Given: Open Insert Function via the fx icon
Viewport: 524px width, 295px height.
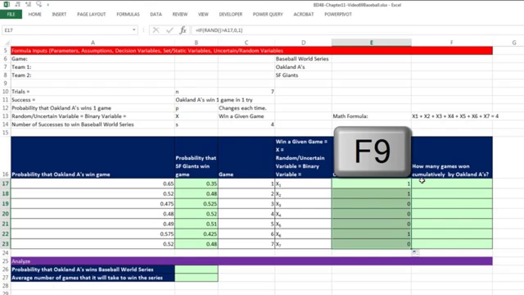Looking at the screenshot, I should pos(183,30).
